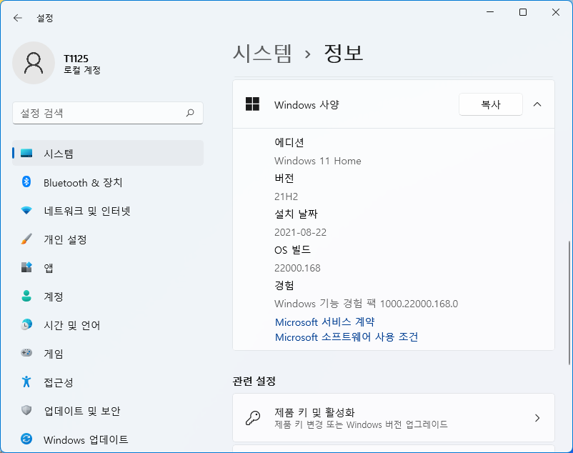Click the vertical scrollbar thumb
The width and height of the screenshot is (573, 453).
tap(569, 302)
